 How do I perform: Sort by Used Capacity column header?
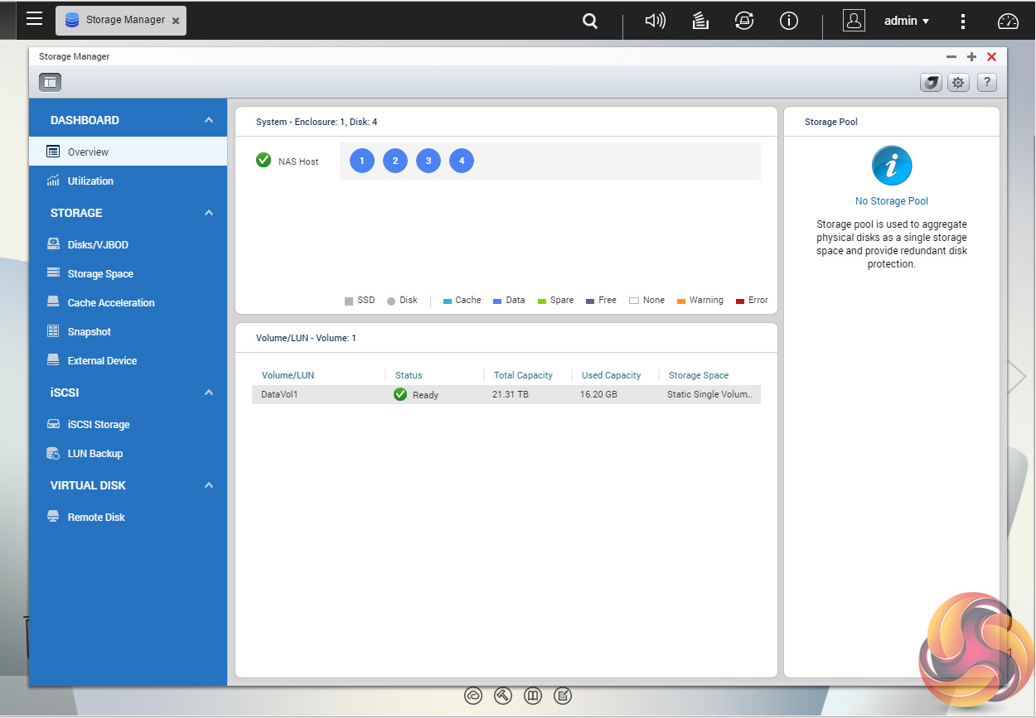(611, 375)
